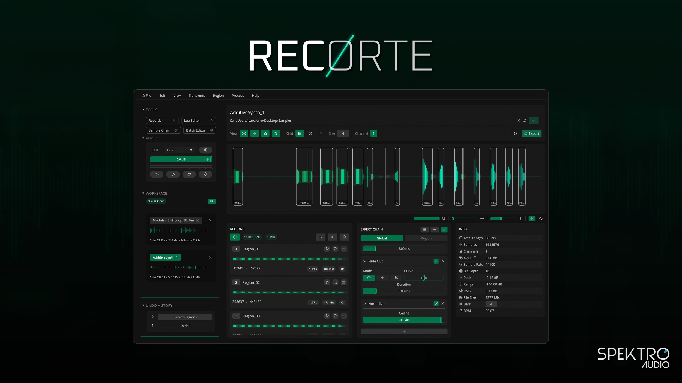Open the Recorder tool
Image resolution: width=682 pixels, height=383 pixels.
click(x=162, y=120)
